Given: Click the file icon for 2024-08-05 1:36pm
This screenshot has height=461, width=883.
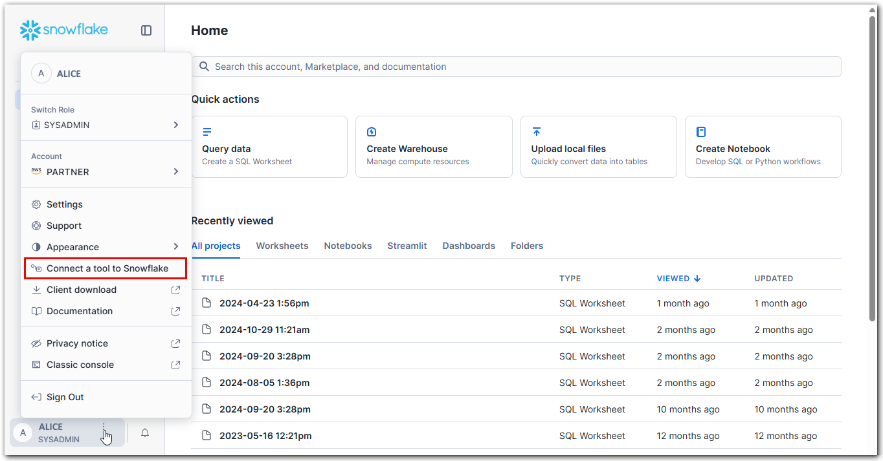Looking at the screenshot, I should (x=207, y=383).
